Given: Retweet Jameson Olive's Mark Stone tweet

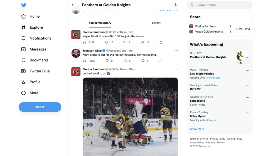Looking at the screenshot, I should [125, 61].
